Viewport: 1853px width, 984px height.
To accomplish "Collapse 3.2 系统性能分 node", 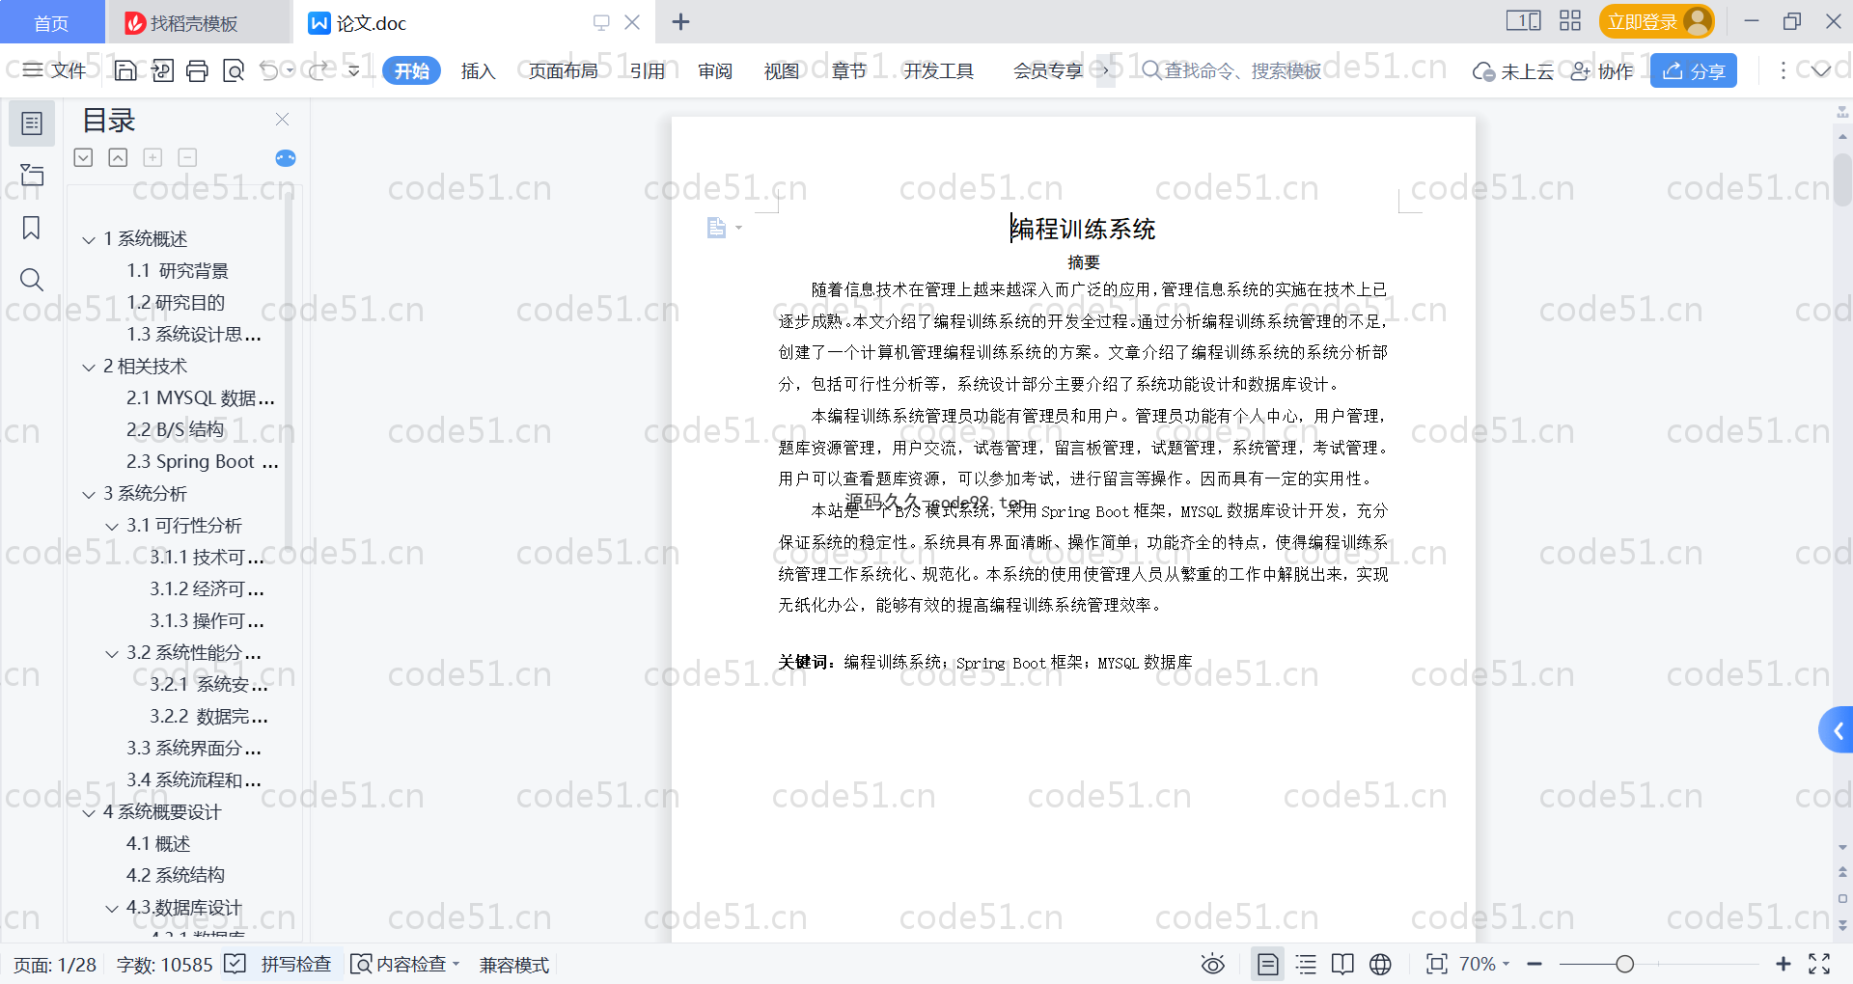I will 112,654.
